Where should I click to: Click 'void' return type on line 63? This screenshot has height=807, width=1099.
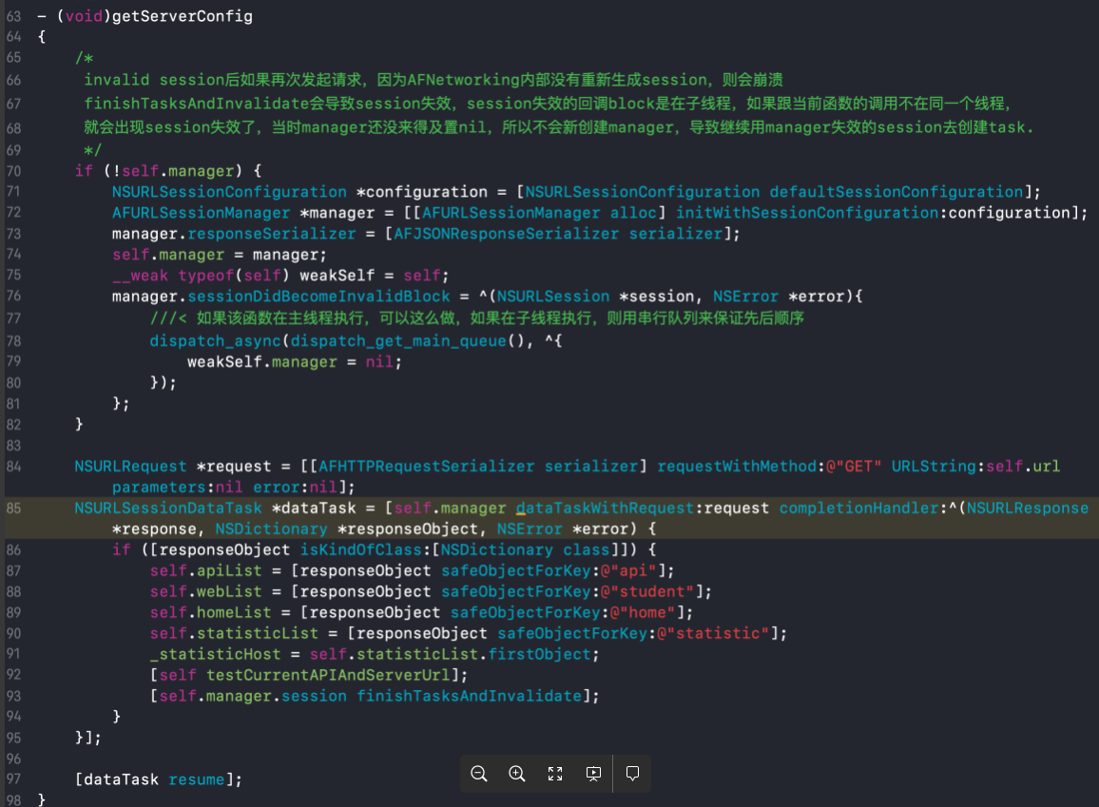84,16
